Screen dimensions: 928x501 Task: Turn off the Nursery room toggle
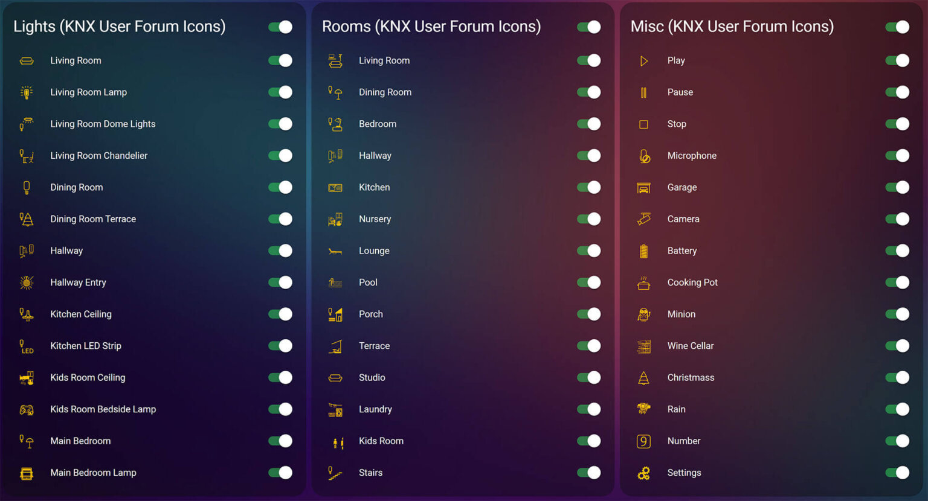(588, 219)
